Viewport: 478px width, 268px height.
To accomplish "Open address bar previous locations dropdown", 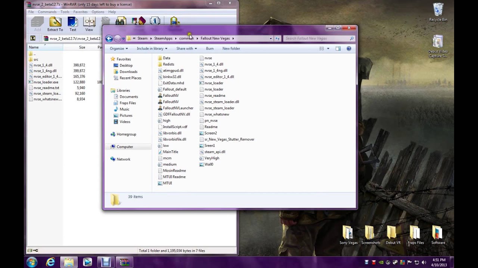I will pos(271,38).
